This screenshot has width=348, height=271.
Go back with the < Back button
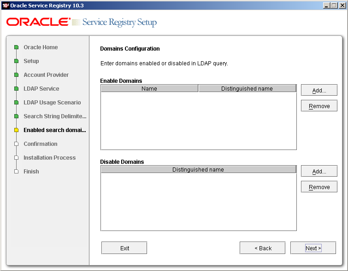tap(263, 248)
